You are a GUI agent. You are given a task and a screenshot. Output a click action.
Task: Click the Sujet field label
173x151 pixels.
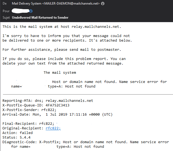tap(6, 18)
